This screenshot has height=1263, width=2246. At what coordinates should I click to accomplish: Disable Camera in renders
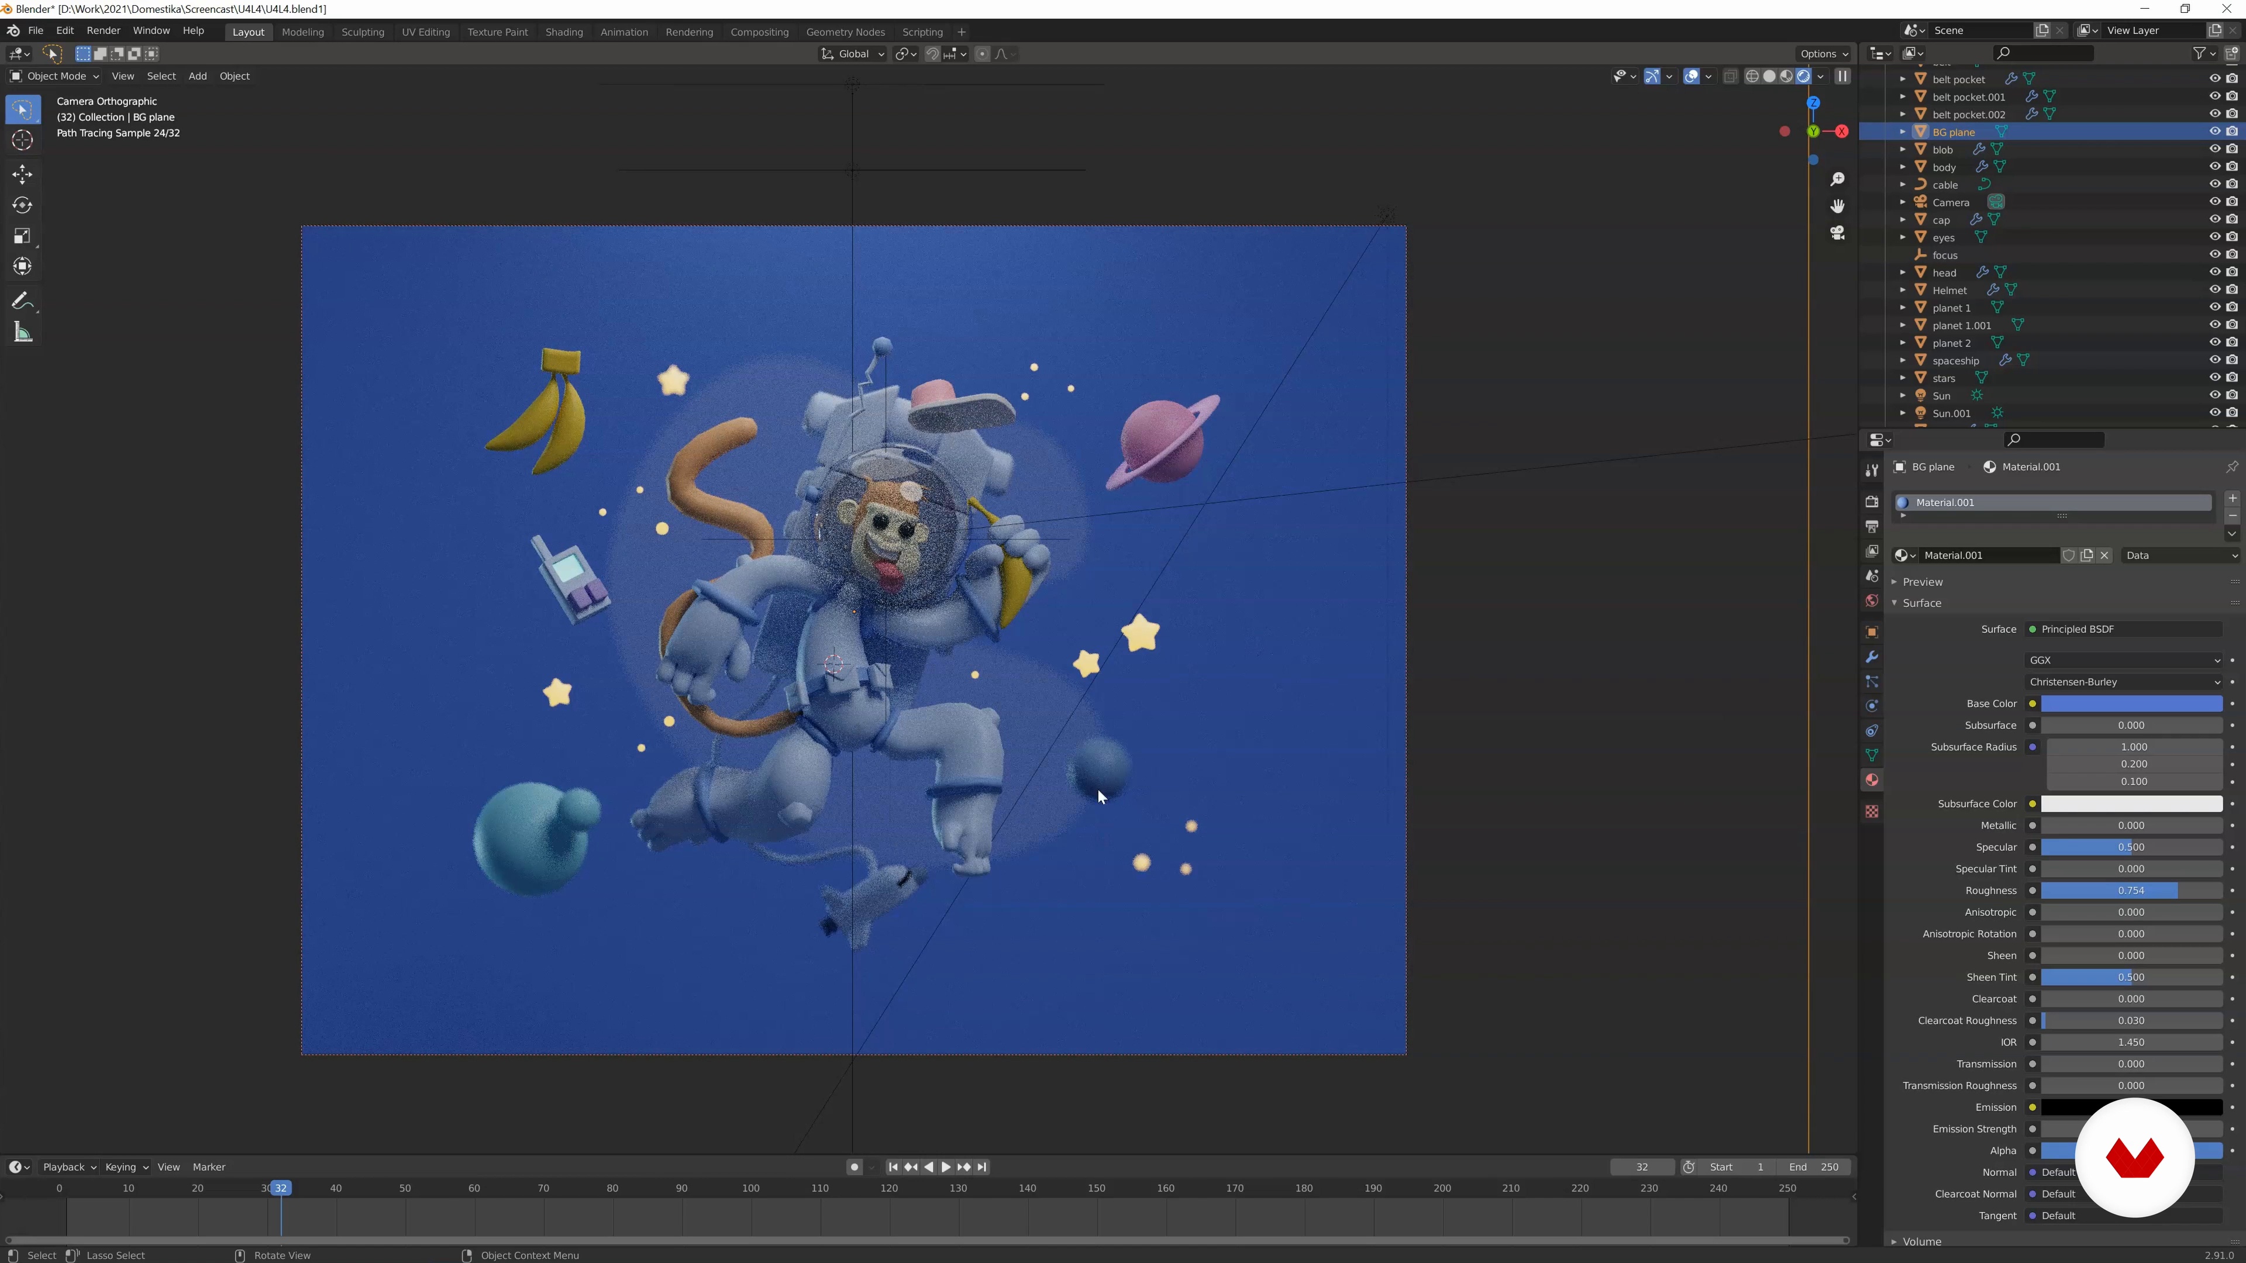(2232, 202)
